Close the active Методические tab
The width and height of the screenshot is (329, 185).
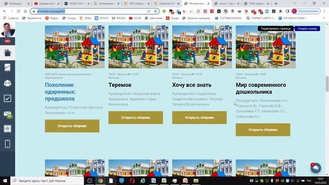point(208,4)
